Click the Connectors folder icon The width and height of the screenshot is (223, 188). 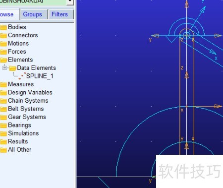pos(3,35)
